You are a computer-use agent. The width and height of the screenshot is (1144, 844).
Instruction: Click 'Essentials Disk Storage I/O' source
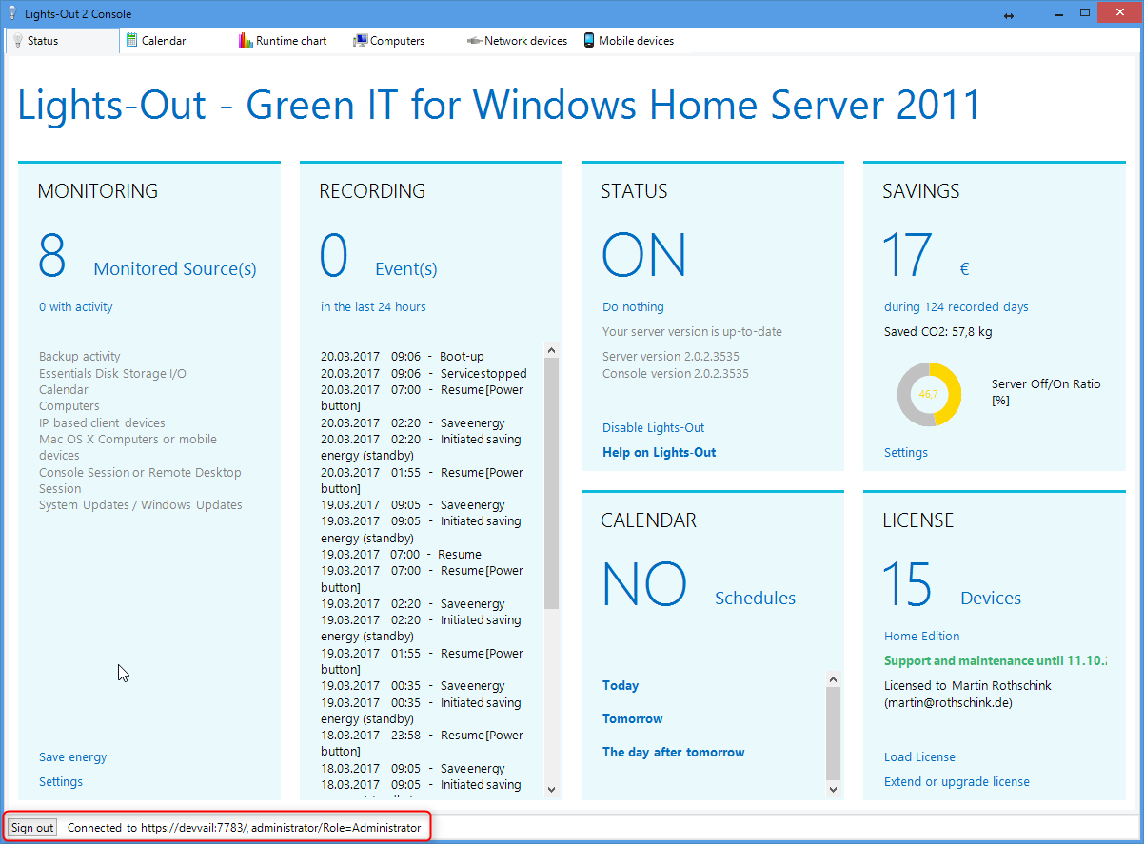(112, 374)
